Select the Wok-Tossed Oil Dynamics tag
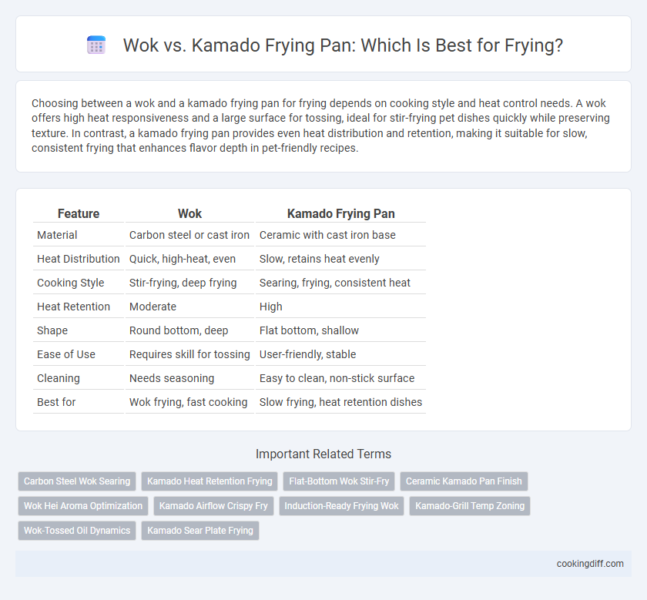The height and width of the screenshot is (600, 647). [x=77, y=531]
